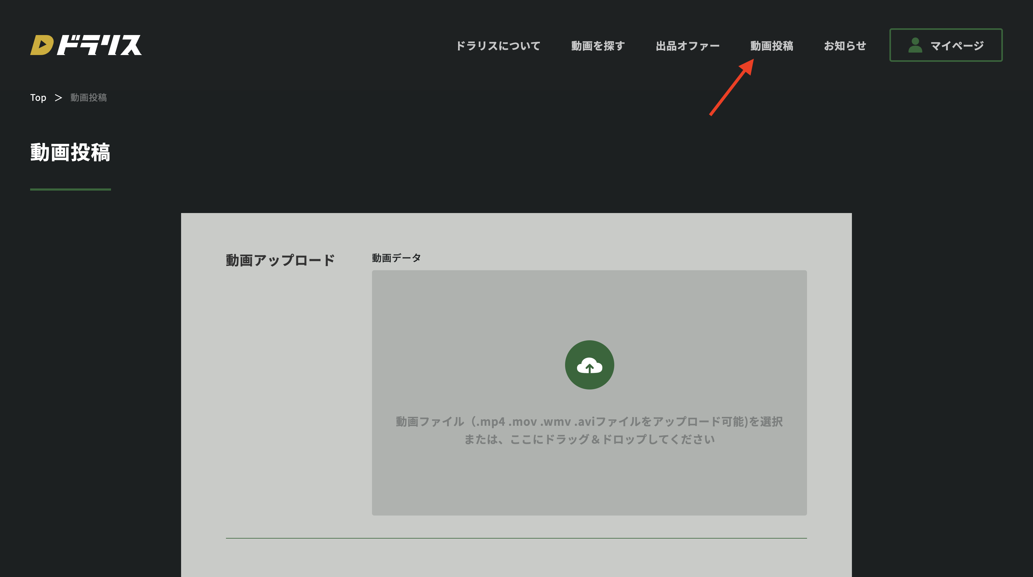Viewport: 1033px width, 577px height.
Task: Click the ドラッグ＆ドロップ instruction line
Action: coord(589,440)
